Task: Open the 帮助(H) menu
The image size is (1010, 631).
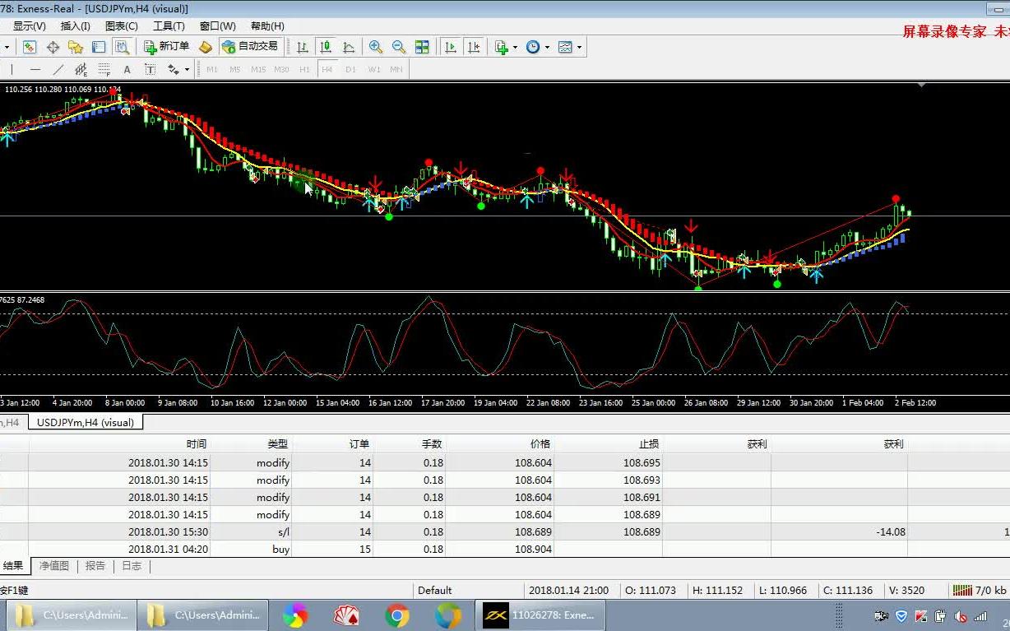Action: [x=267, y=26]
